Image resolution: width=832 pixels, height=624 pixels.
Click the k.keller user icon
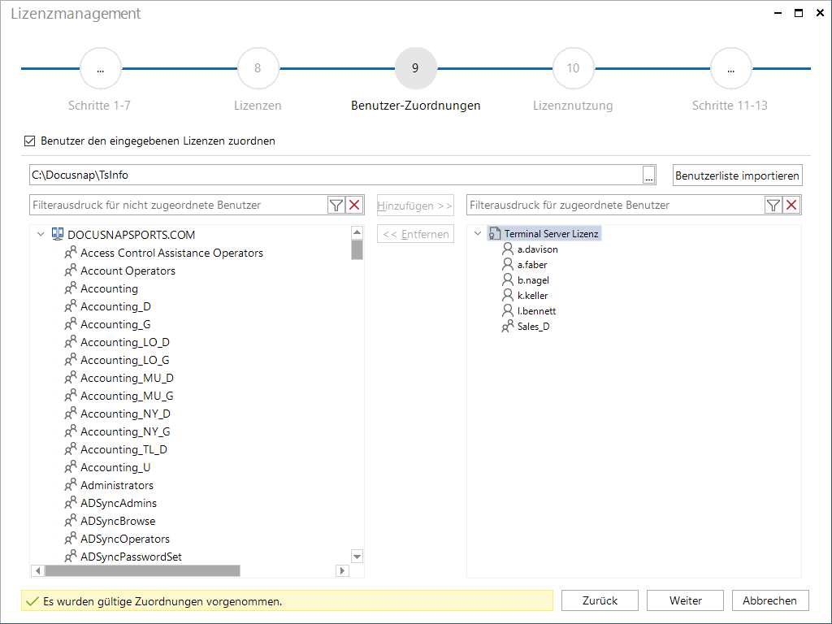508,294
